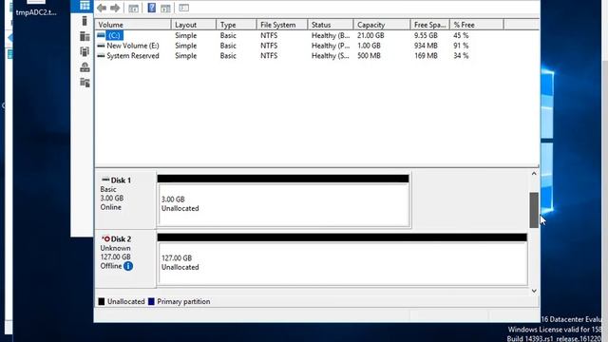The image size is (608, 342).
Task: Click NTFS file system cell for New Volume (E:)
Action: [x=269, y=46]
